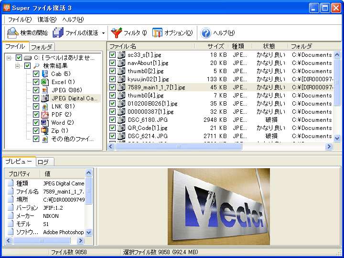The height and width of the screenshot is (258, 344).
Task: Toggle the PDF (2) category checkbox
Action: coord(36,114)
